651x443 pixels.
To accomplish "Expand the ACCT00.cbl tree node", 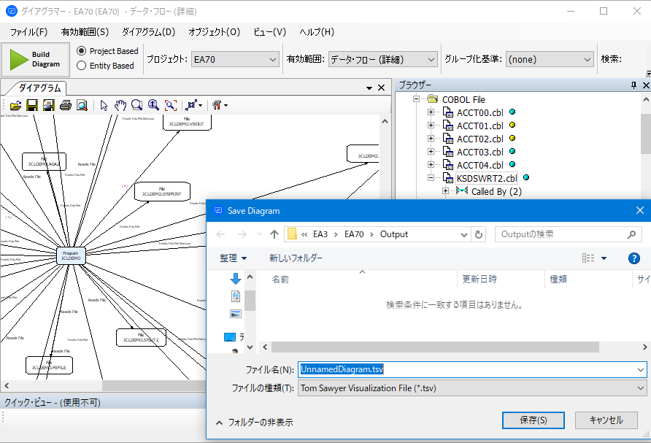I will point(431,112).
